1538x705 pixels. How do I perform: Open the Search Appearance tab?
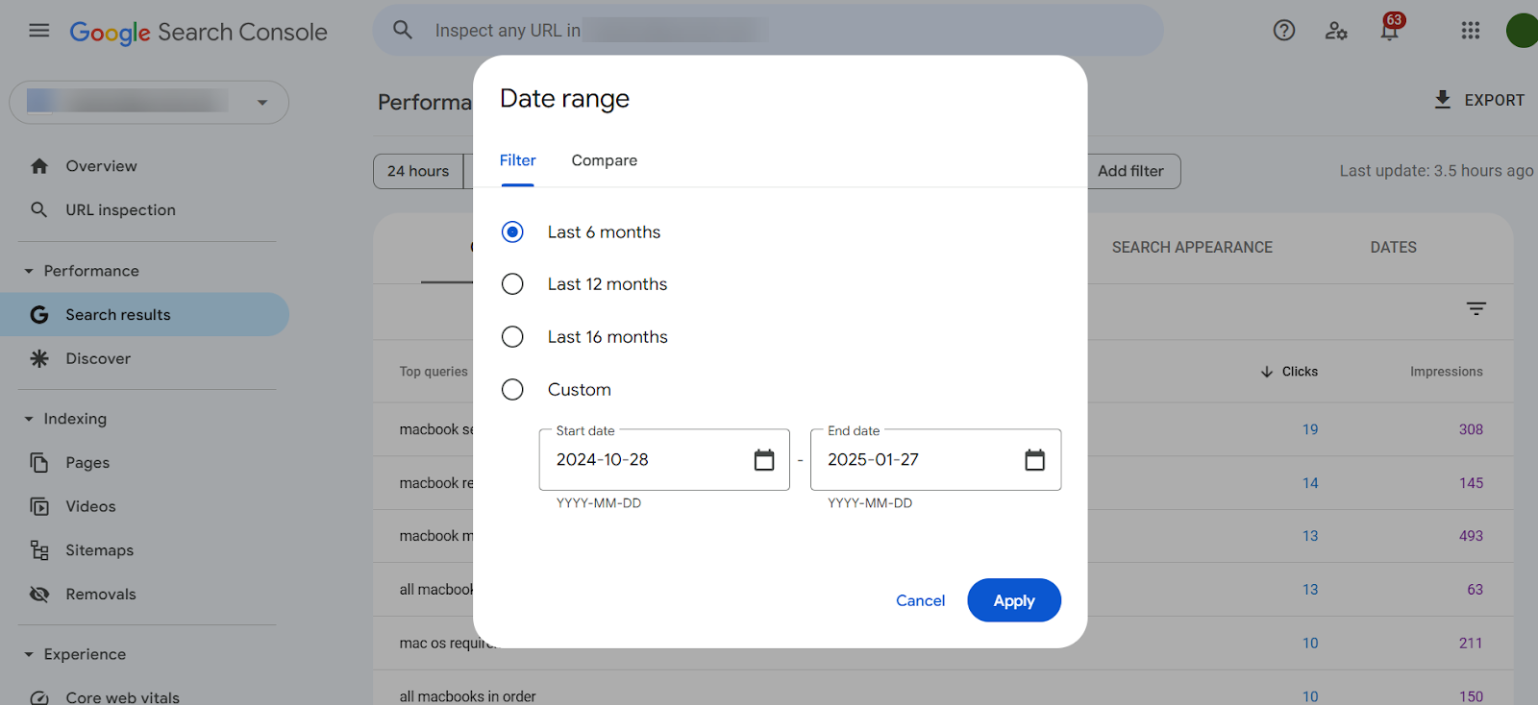1192,248
